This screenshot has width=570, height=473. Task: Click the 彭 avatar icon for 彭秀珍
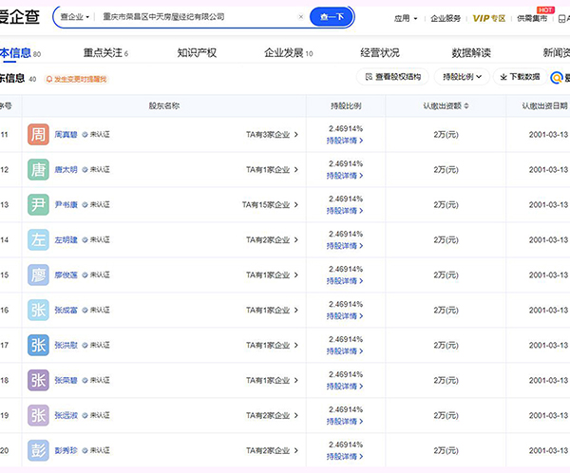pos(38,451)
